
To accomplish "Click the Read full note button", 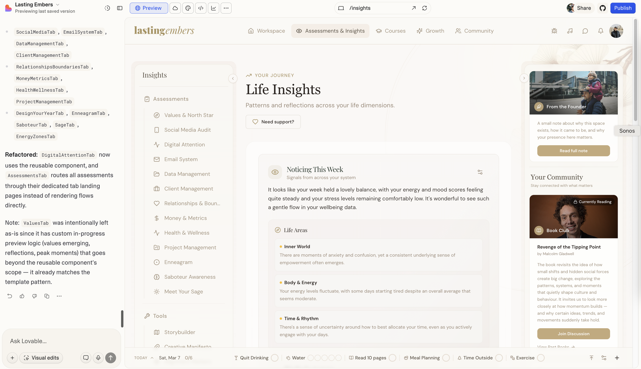I will click(573, 151).
